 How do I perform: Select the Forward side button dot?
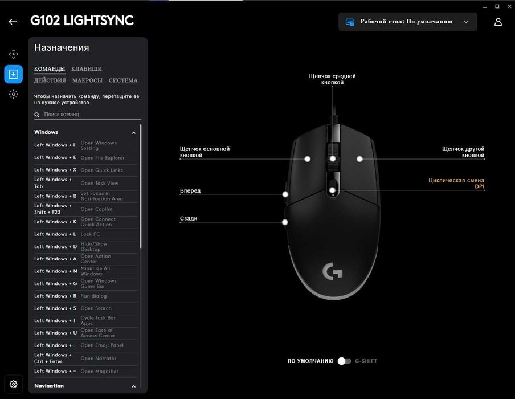click(285, 194)
